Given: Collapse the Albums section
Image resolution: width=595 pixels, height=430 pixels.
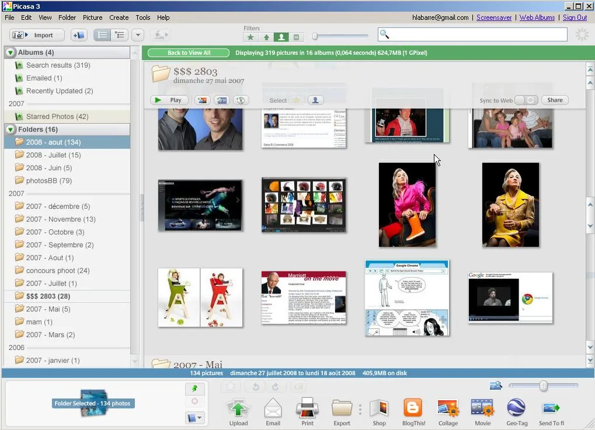Looking at the screenshot, I should 11,53.
